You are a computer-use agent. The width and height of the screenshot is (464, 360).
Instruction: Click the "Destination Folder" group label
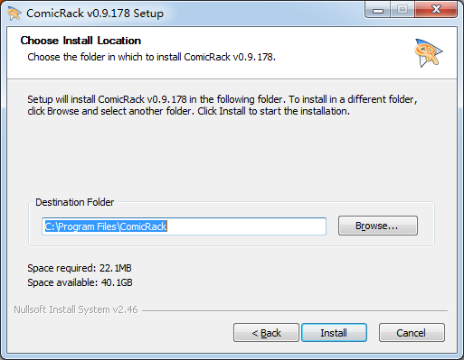75,202
